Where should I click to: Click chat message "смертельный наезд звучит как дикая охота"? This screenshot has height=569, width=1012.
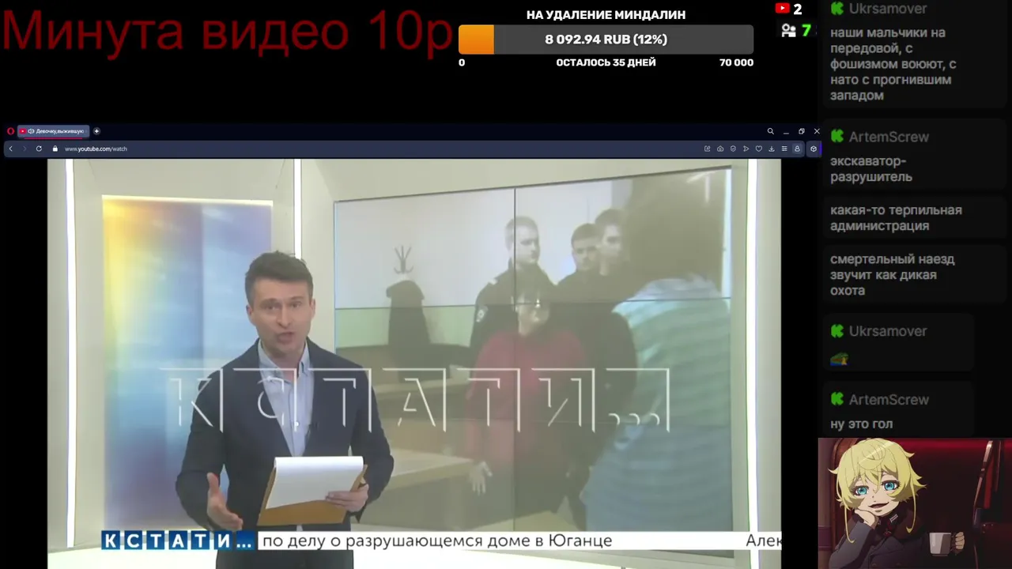click(892, 275)
